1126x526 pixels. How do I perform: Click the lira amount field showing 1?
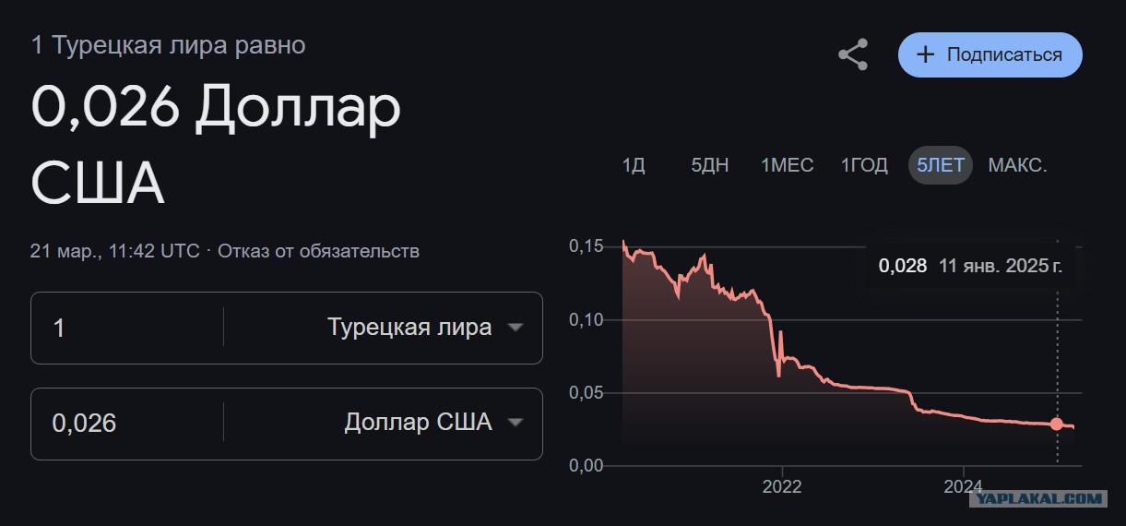click(x=127, y=328)
